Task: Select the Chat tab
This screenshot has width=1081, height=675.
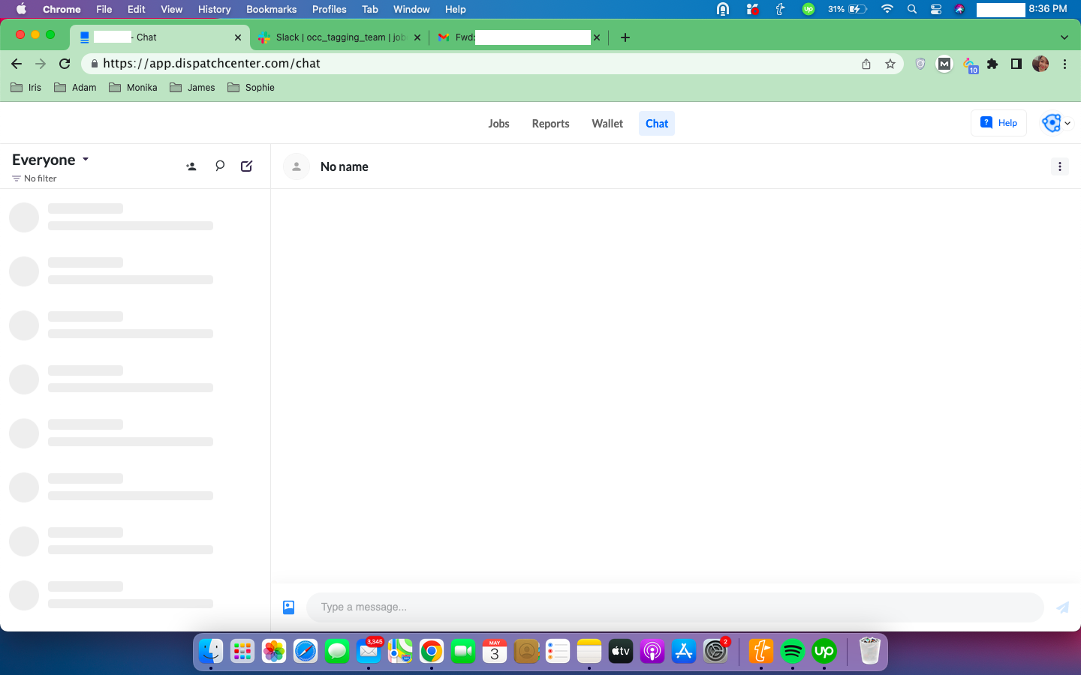Action: point(657,124)
